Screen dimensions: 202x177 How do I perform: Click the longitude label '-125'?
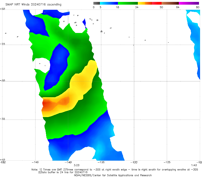(167, 162)
